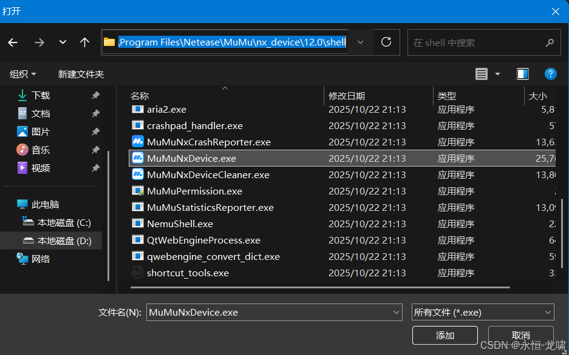Select 本地磁盘 (D:) drive
This screenshot has height=355, width=569.
[x=64, y=241]
